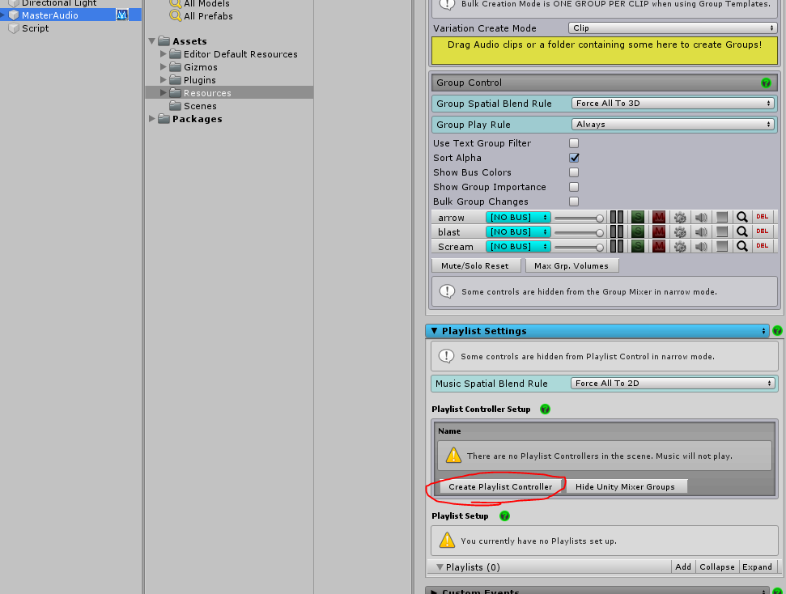Select the Resources folder in Assets

[207, 93]
